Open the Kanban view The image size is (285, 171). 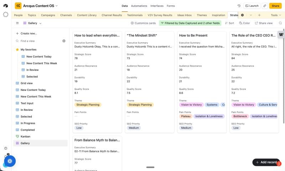click(40, 136)
